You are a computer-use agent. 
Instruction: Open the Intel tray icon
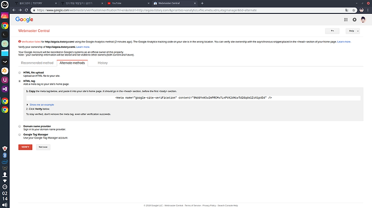(5, 162)
